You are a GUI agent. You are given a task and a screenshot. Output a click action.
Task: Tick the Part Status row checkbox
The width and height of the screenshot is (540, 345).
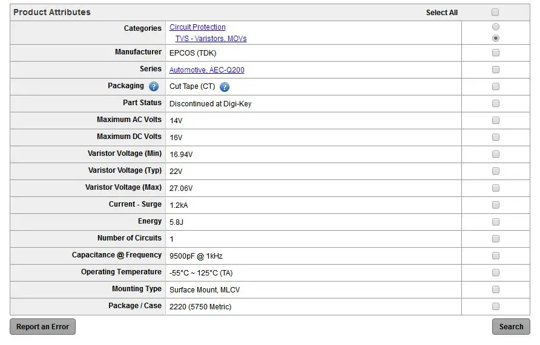pos(496,103)
